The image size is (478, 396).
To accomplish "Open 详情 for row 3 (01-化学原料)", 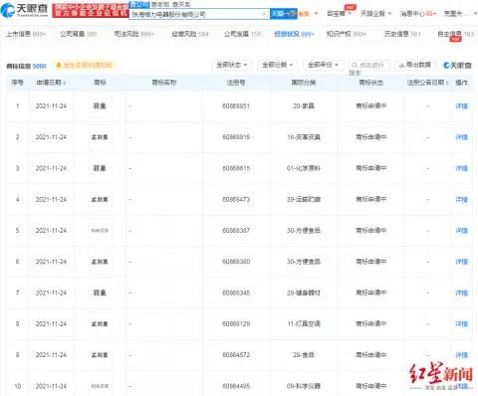I will coord(461,168).
